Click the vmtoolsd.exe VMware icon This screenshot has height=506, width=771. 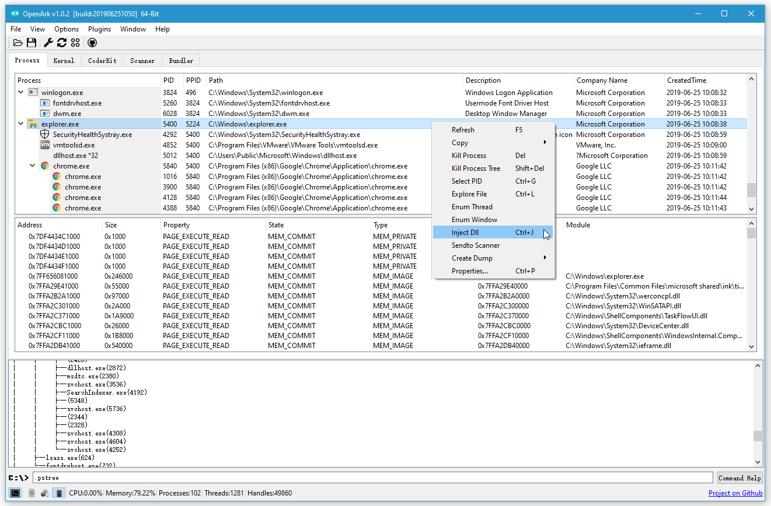45,145
